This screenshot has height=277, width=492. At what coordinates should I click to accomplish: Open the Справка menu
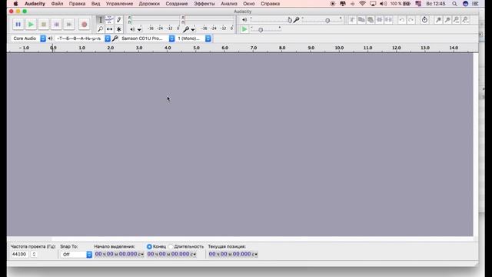point(270,4)
